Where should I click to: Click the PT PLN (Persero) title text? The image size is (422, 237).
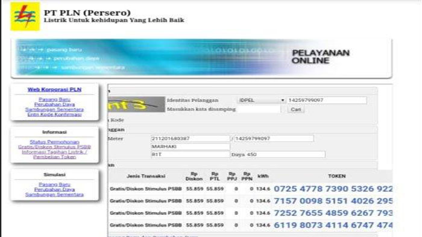coord(87,13)
